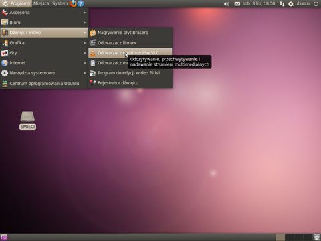Select the SMIECI drive on desktop
321x241 pixels.
[x=27, y=120]
